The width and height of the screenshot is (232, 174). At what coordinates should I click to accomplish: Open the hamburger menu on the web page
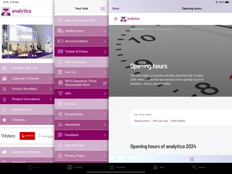pos(116,19)
